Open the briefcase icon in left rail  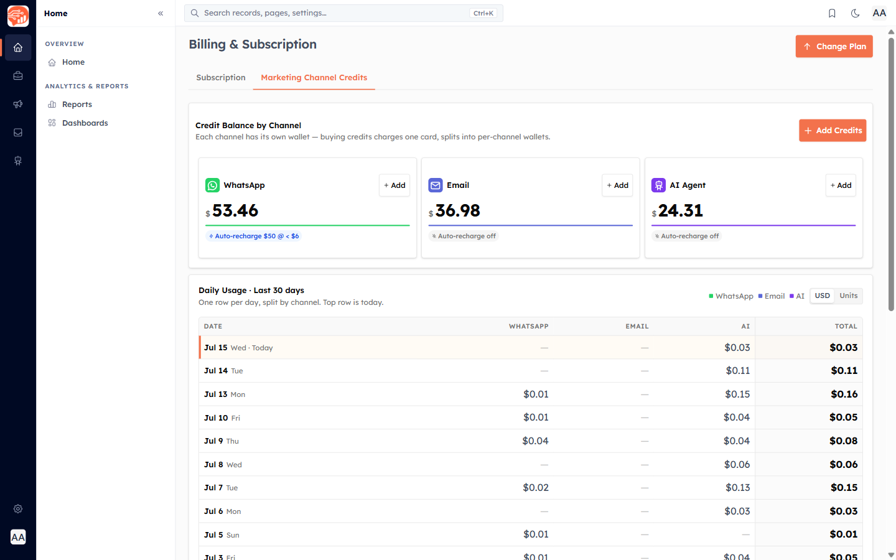18,76
